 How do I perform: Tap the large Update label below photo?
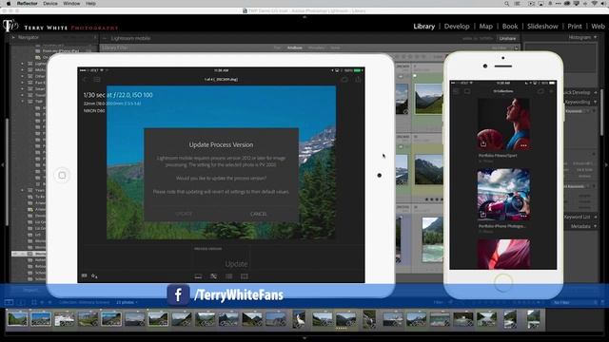(236, 264)
